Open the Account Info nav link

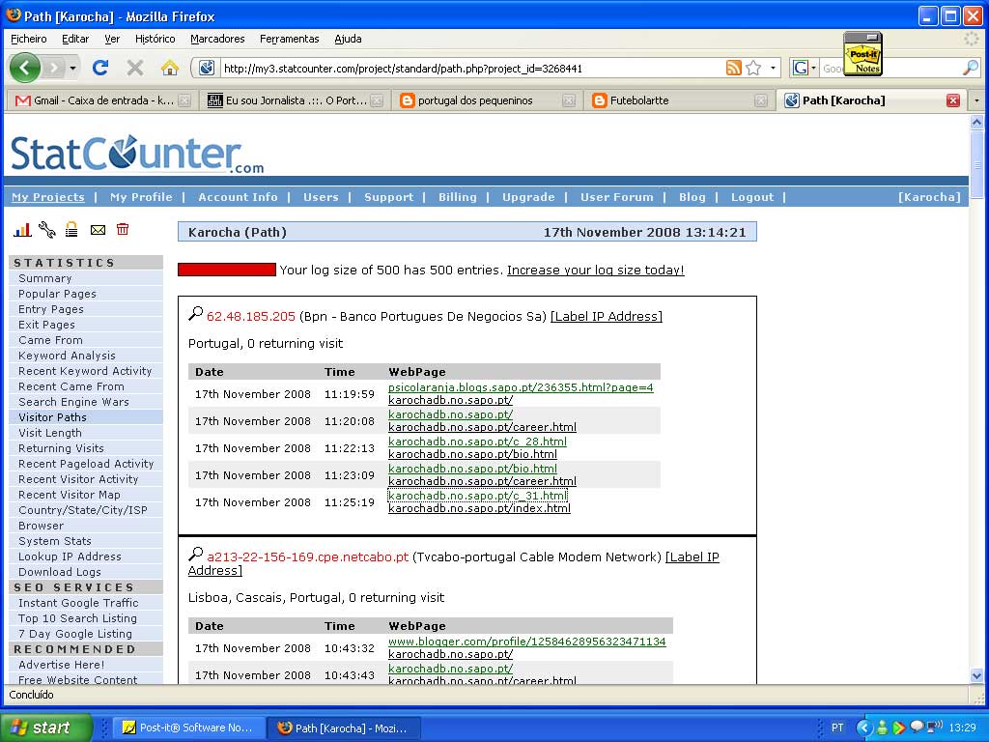pyautogui.click(x=238, y=197)
